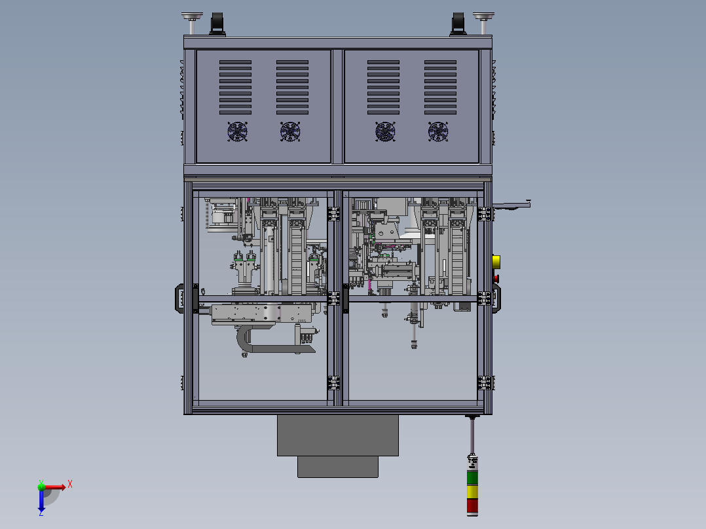Select the signal tower's gray support pole
This screenshot has width=706, height=529.
[472, 436]
